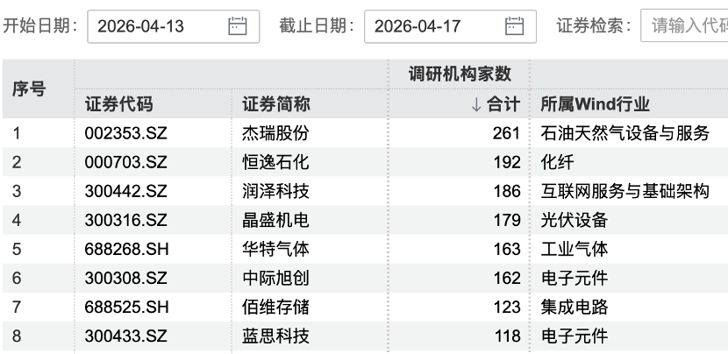The height and width of the screenshot is (354, 728).
Task: Sort by 合计 column header
Action: pos(496,104)
